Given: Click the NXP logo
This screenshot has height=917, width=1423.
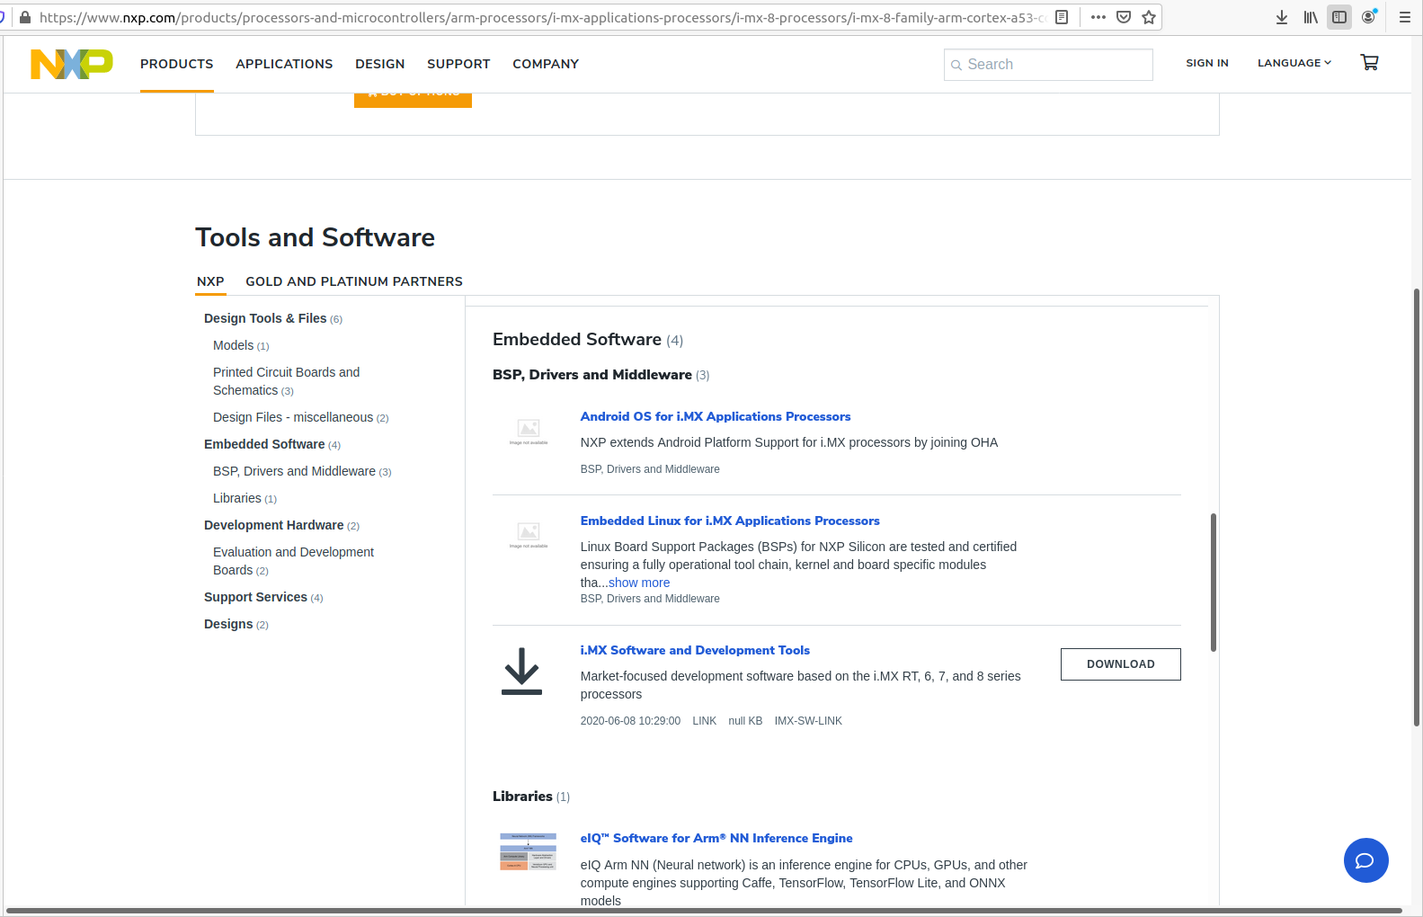Looking at the screenshot, I should tap(72, 64).
